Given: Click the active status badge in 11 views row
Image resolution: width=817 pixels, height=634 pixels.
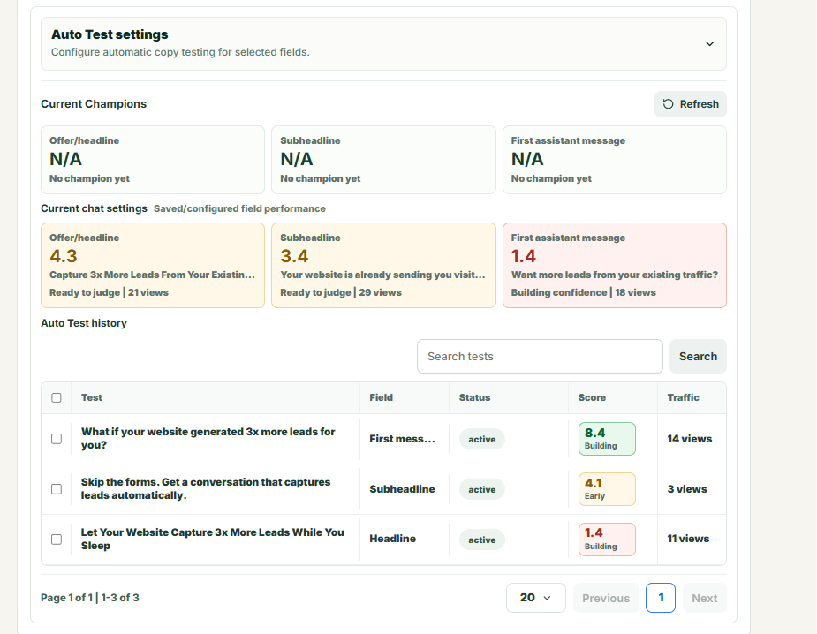Looking at the screenshot, I should point(481,540).
